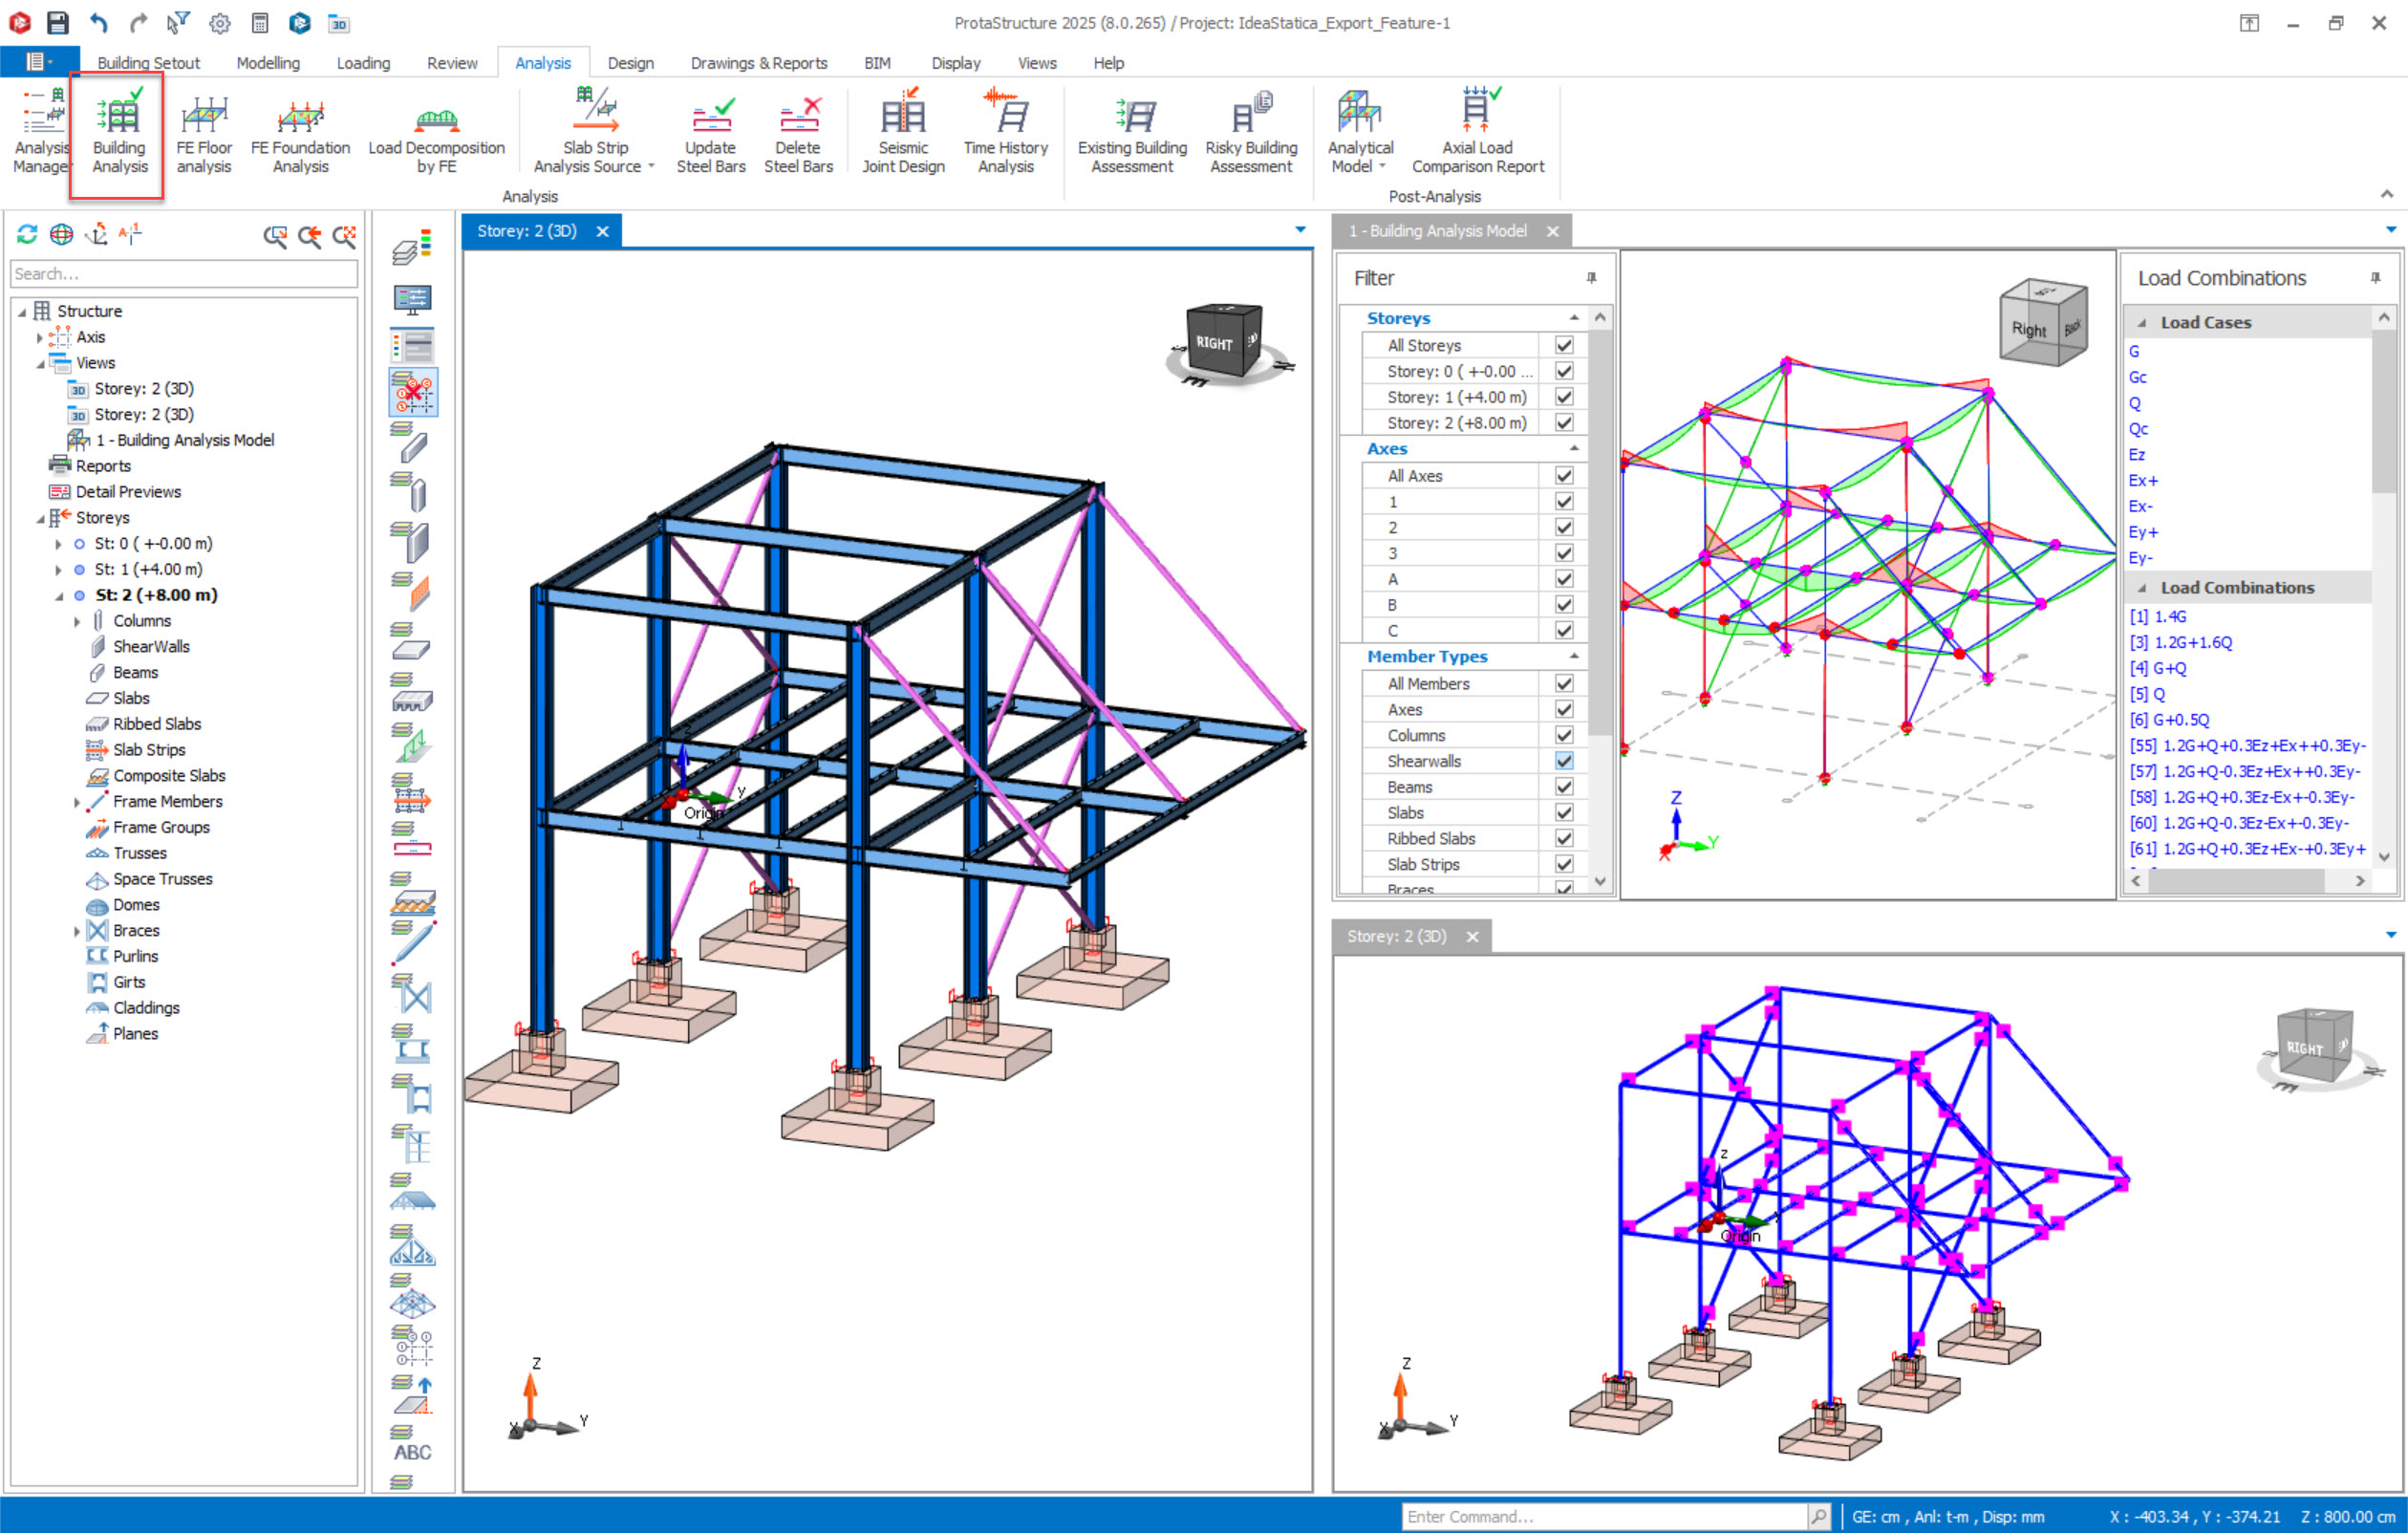Screen dimensions: 2408x1533
Task: Open the Modelling ribbon tab
Action: (268, 63)
